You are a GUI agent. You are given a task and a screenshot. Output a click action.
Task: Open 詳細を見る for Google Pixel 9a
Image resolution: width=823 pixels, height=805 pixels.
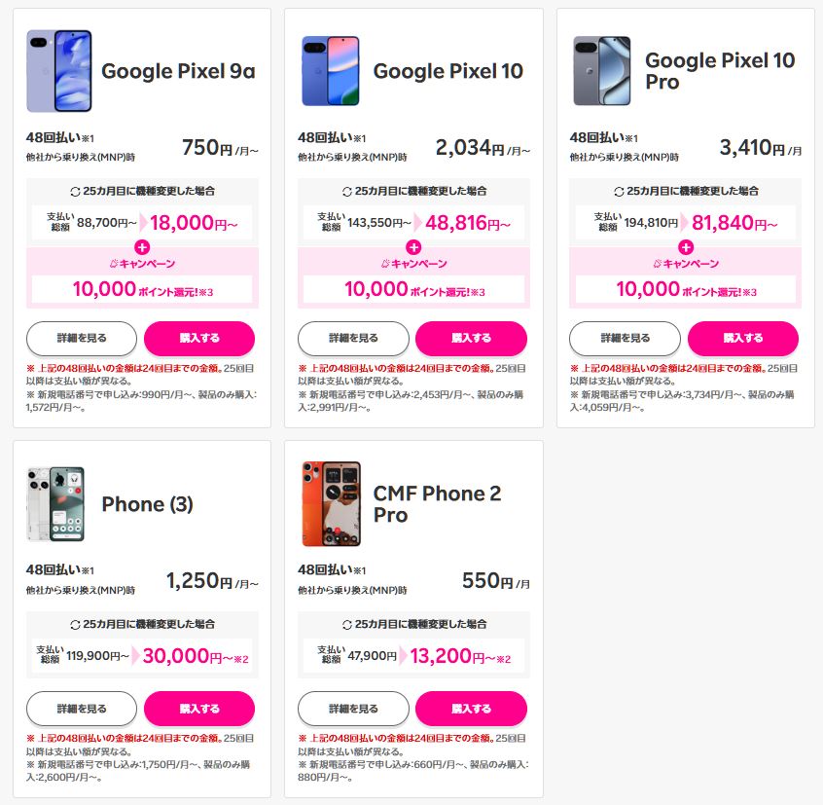[82, 339]
